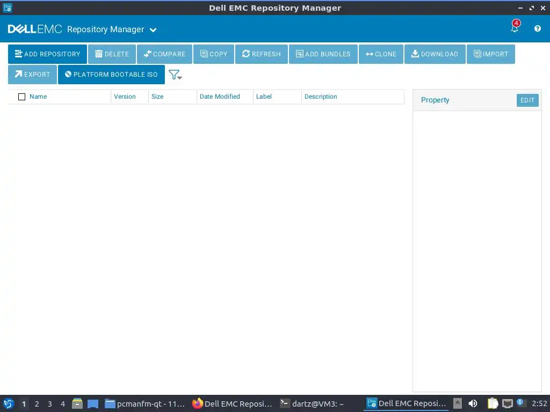Refresh the repository list

pyautogui.click(x=262, y=54)
